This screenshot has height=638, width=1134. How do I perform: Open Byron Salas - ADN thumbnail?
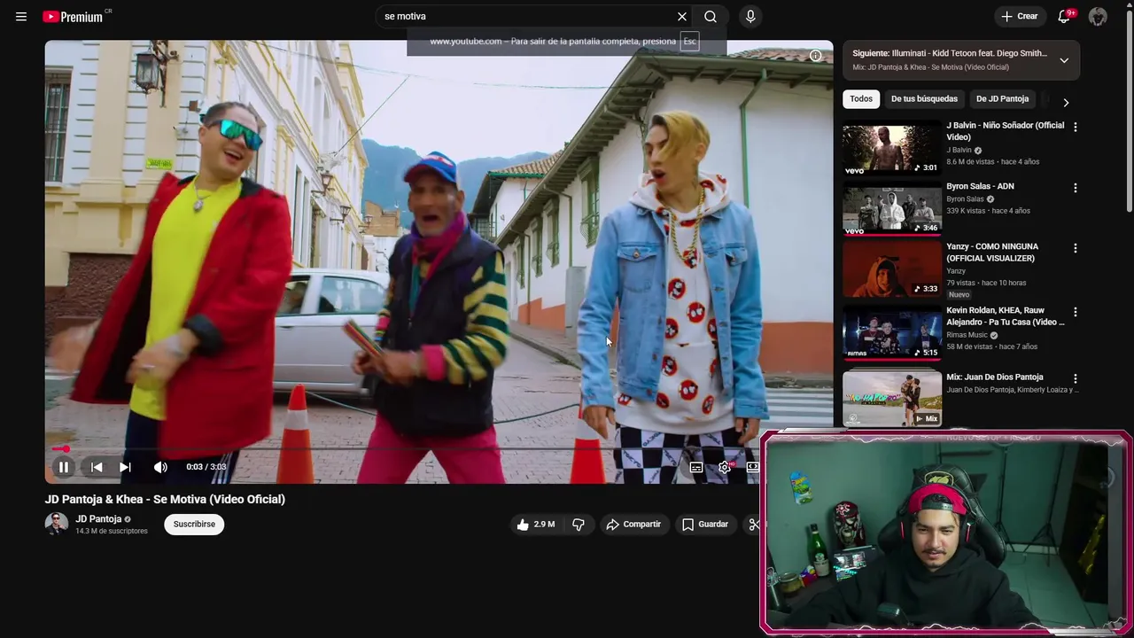click(892, 209)
